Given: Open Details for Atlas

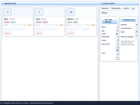Looking at the screenshot, I should coord(7,29).
